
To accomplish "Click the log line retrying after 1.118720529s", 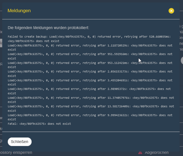I will [x=90, y=46].
